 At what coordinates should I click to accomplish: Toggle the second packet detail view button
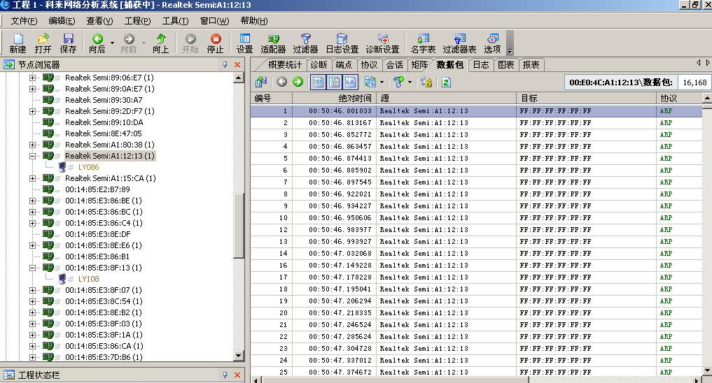tap(334, 82)
